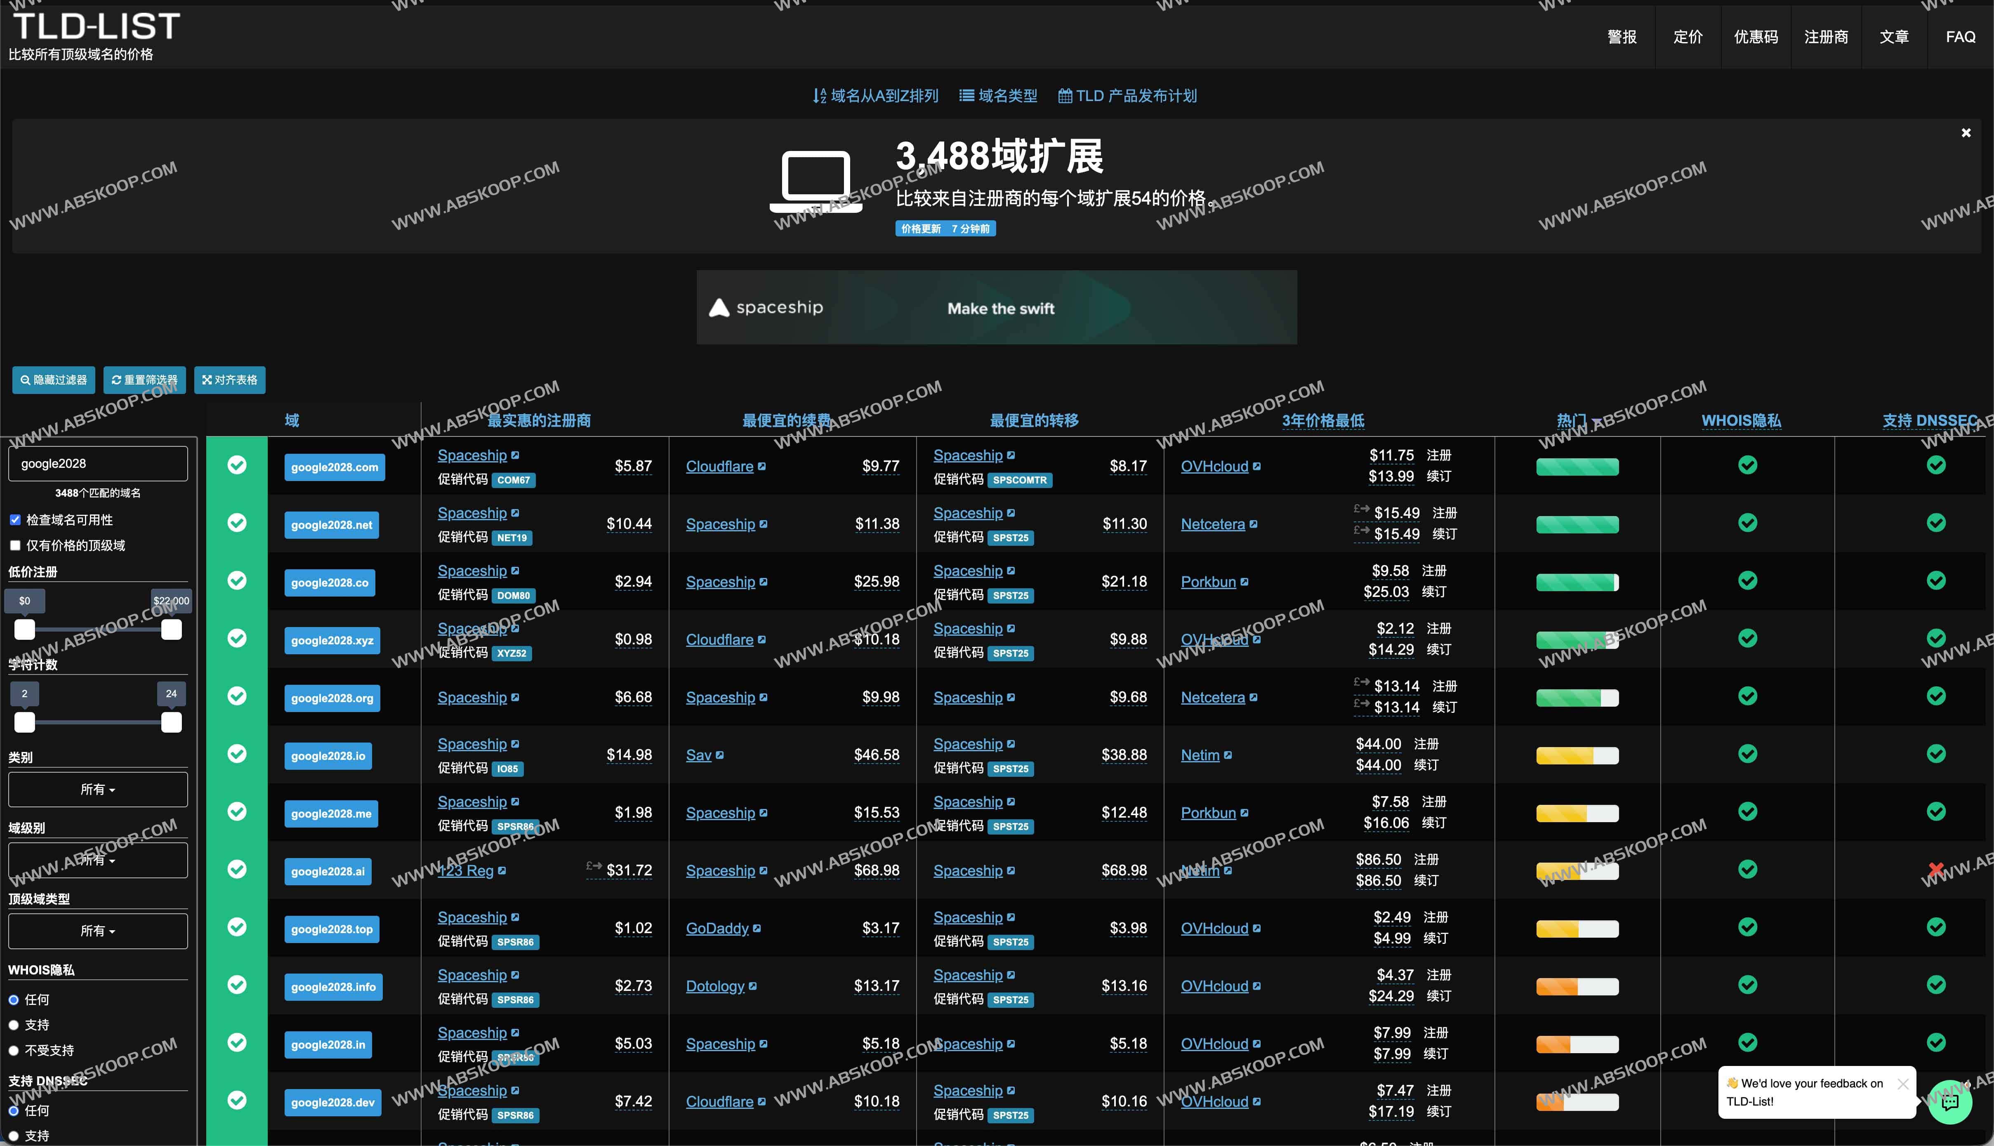Enable only-priced TLDs checkbox
This screenshot has width=1994, height=1146.
pyautogui.click(x=15, y=545)
